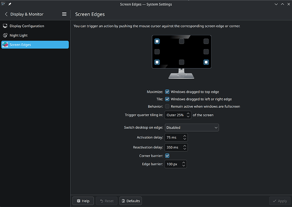Click the top-left screen corner hotspot
Image resolution: width=292 pixels, height=207 pixels.
pyautogui.click(x=157, y=41)
